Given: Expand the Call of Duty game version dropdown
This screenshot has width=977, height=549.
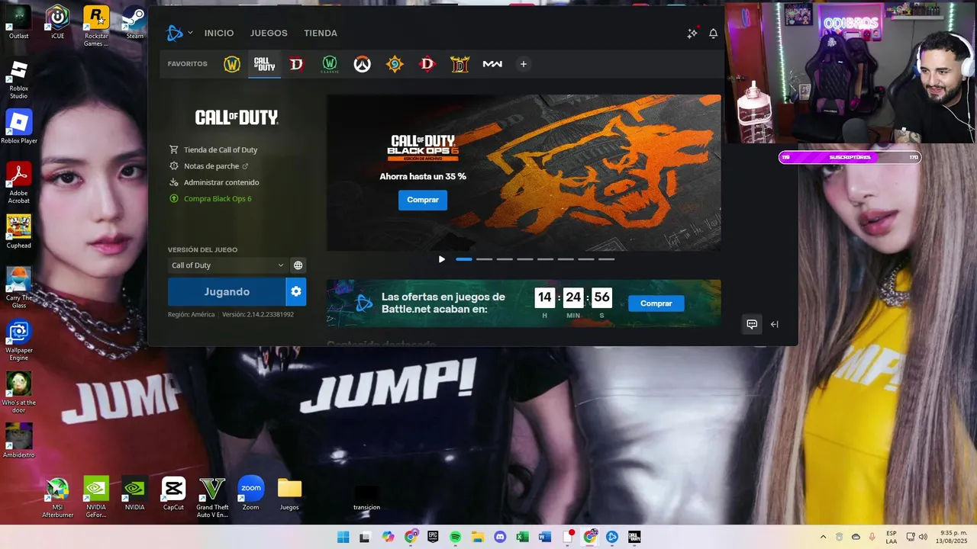Looking at the screenshot, I should [227, 265].
